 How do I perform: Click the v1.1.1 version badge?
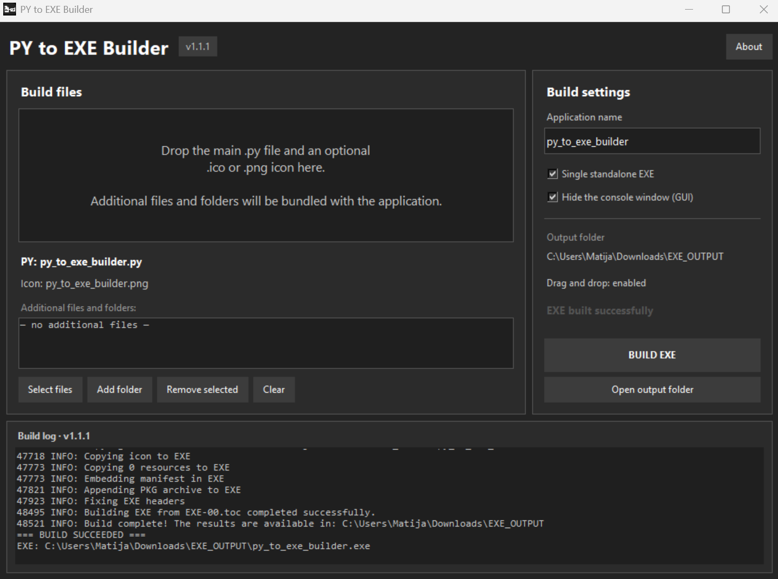[198, 47]
